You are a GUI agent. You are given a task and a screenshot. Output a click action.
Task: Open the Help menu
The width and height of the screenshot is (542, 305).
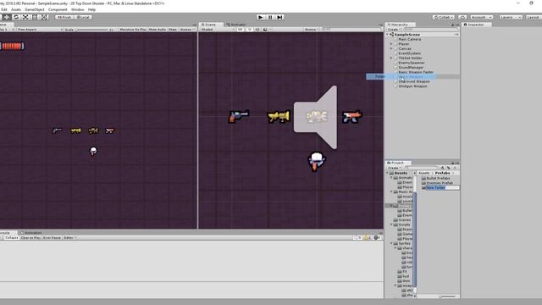pos(91,9)
